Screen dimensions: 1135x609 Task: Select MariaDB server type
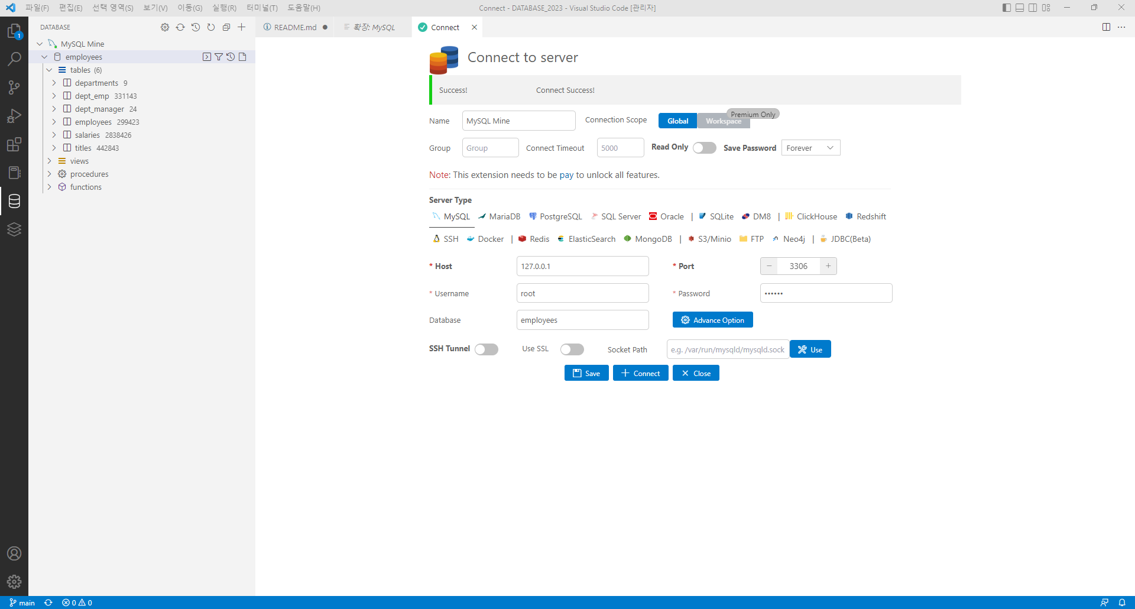(500, 216)
